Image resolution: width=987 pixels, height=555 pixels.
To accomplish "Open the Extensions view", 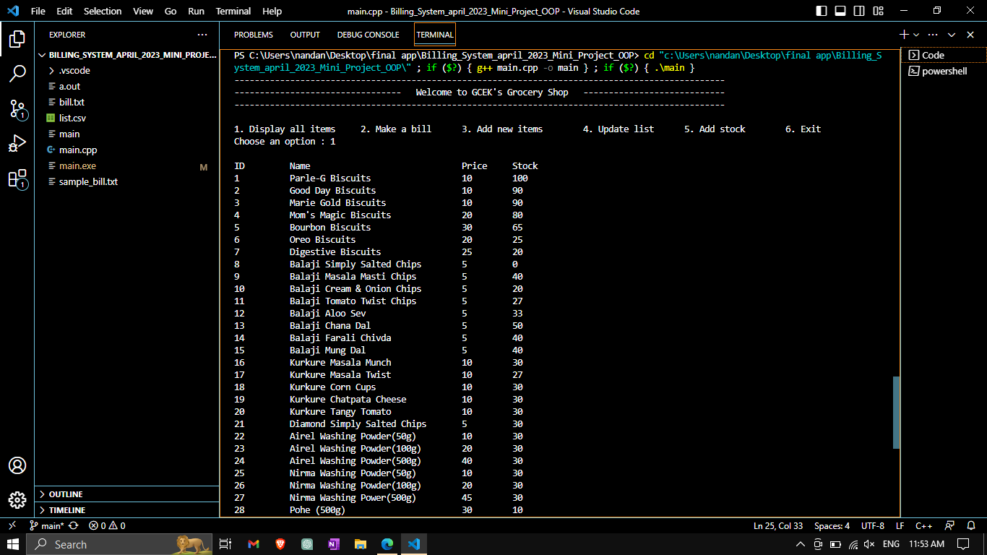I will (17, 179).
